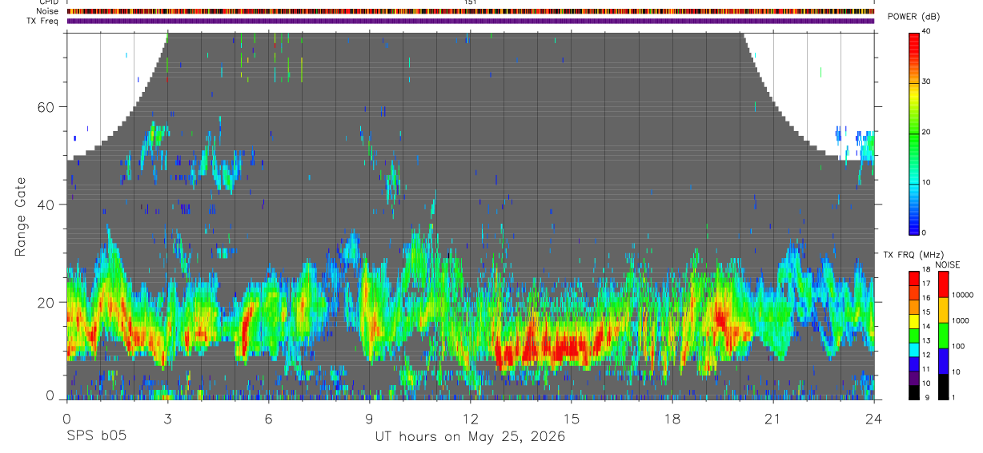983x453 pixels.
Task: Click the POWER (dB) legend title
Action: click(x=913, y=17)
